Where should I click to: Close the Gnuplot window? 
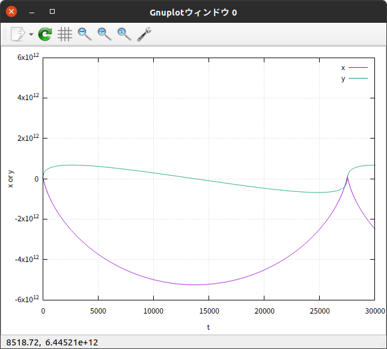pos(11,11)
